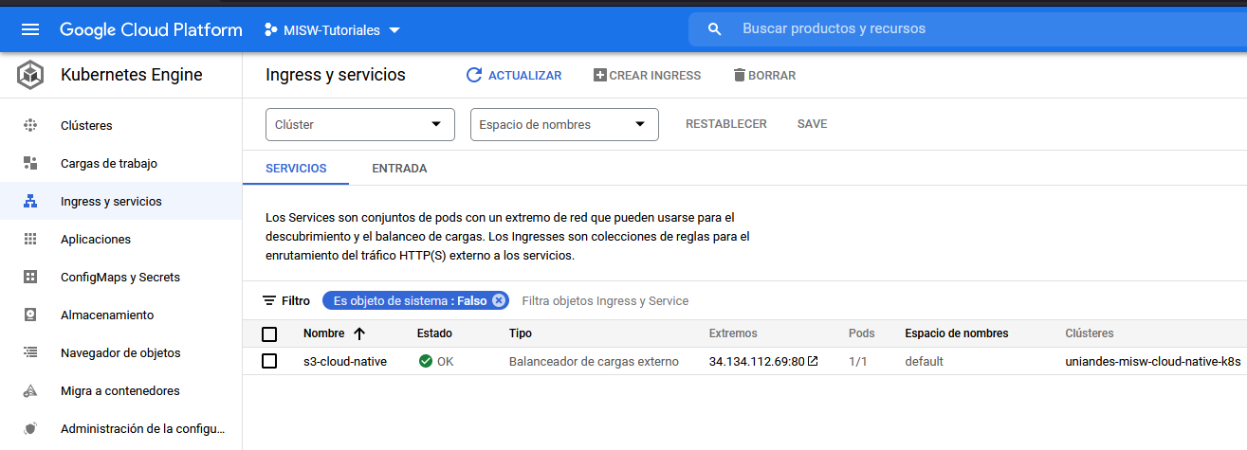This screenshot has width=1247, height=450.
Task: Click the CREAR INGRESS button
Action: point(647,75)
